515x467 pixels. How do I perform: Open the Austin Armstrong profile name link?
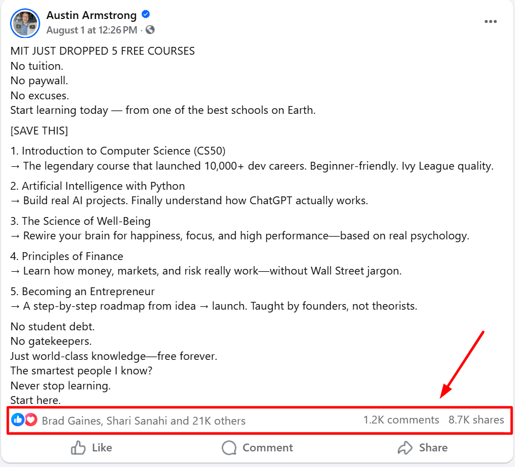(x=92, y=15)
